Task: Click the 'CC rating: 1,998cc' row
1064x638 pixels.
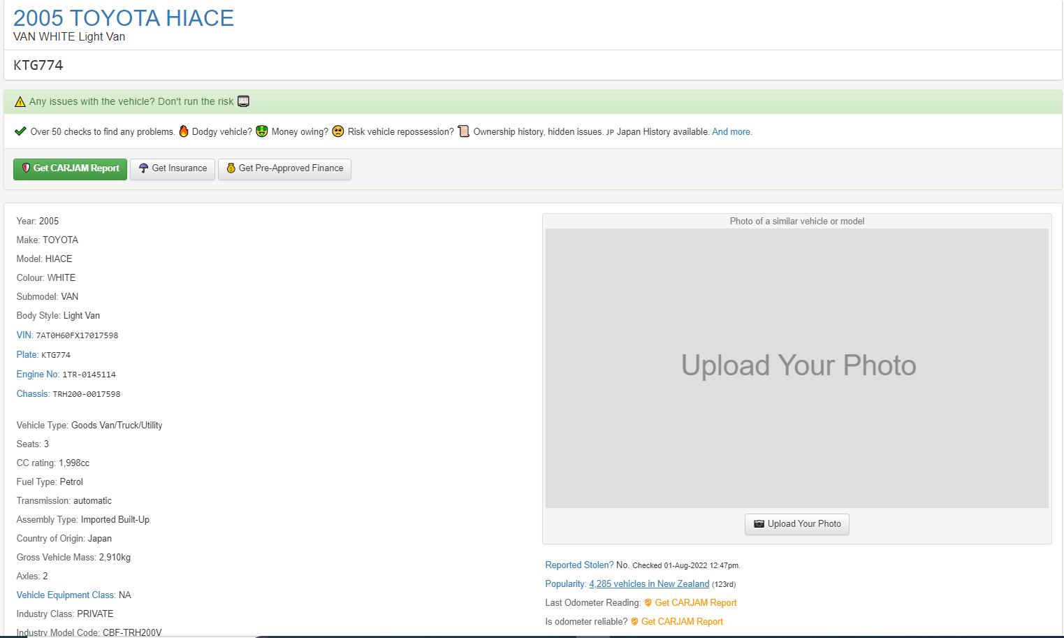Action: point(53,463)
